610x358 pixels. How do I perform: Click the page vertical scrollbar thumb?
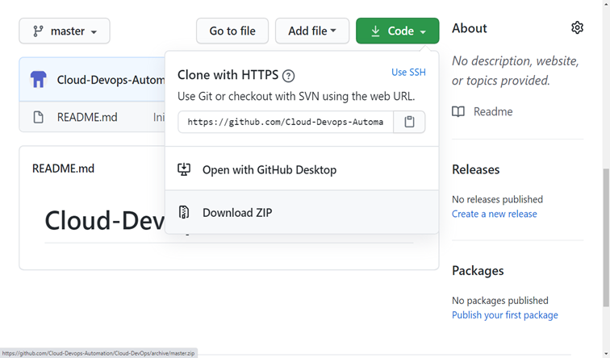[x=606, y=237]
